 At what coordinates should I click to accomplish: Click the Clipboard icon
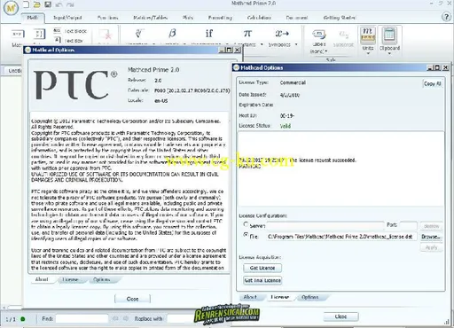click(x=389, y=35)
